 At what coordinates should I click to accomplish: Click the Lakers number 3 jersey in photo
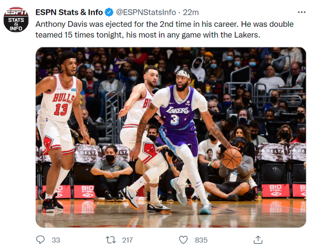[x=177, y=108]
